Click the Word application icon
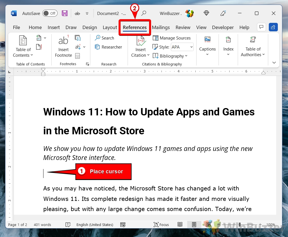The height and width of the screenshot is (237, 288). coord(14,13)
